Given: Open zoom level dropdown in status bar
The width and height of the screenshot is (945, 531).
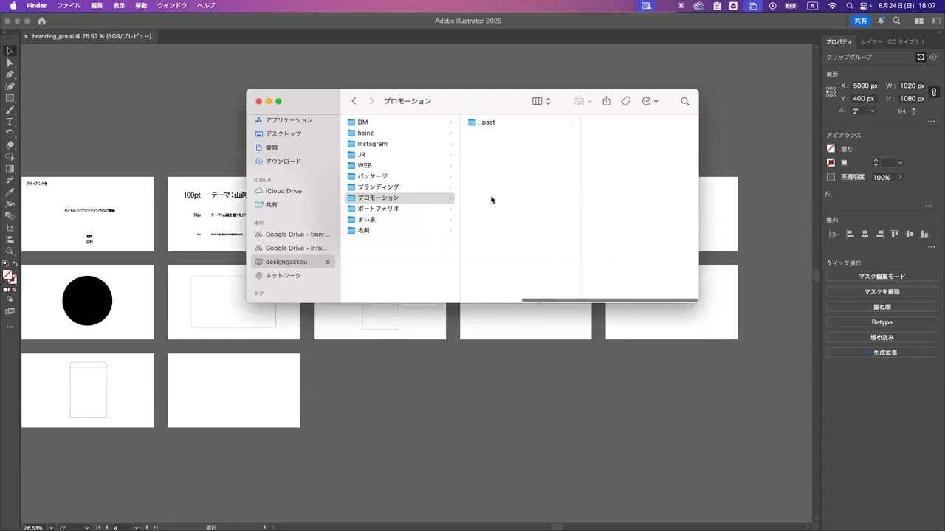Looking at the screenshot, I should tap(51, 527).
